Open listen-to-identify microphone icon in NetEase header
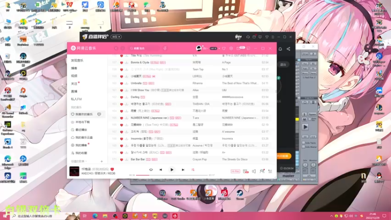This screenshot has height=220, width=391. click(x=165, y=48)
